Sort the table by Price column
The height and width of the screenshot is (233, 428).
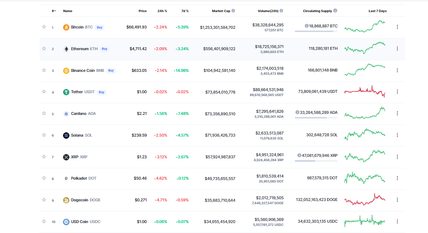[142, 11]
